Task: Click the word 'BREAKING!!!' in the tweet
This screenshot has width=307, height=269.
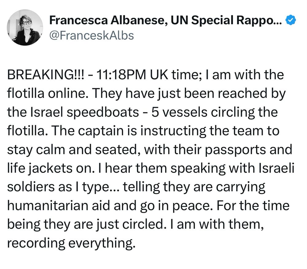Action: click(46, 75)
